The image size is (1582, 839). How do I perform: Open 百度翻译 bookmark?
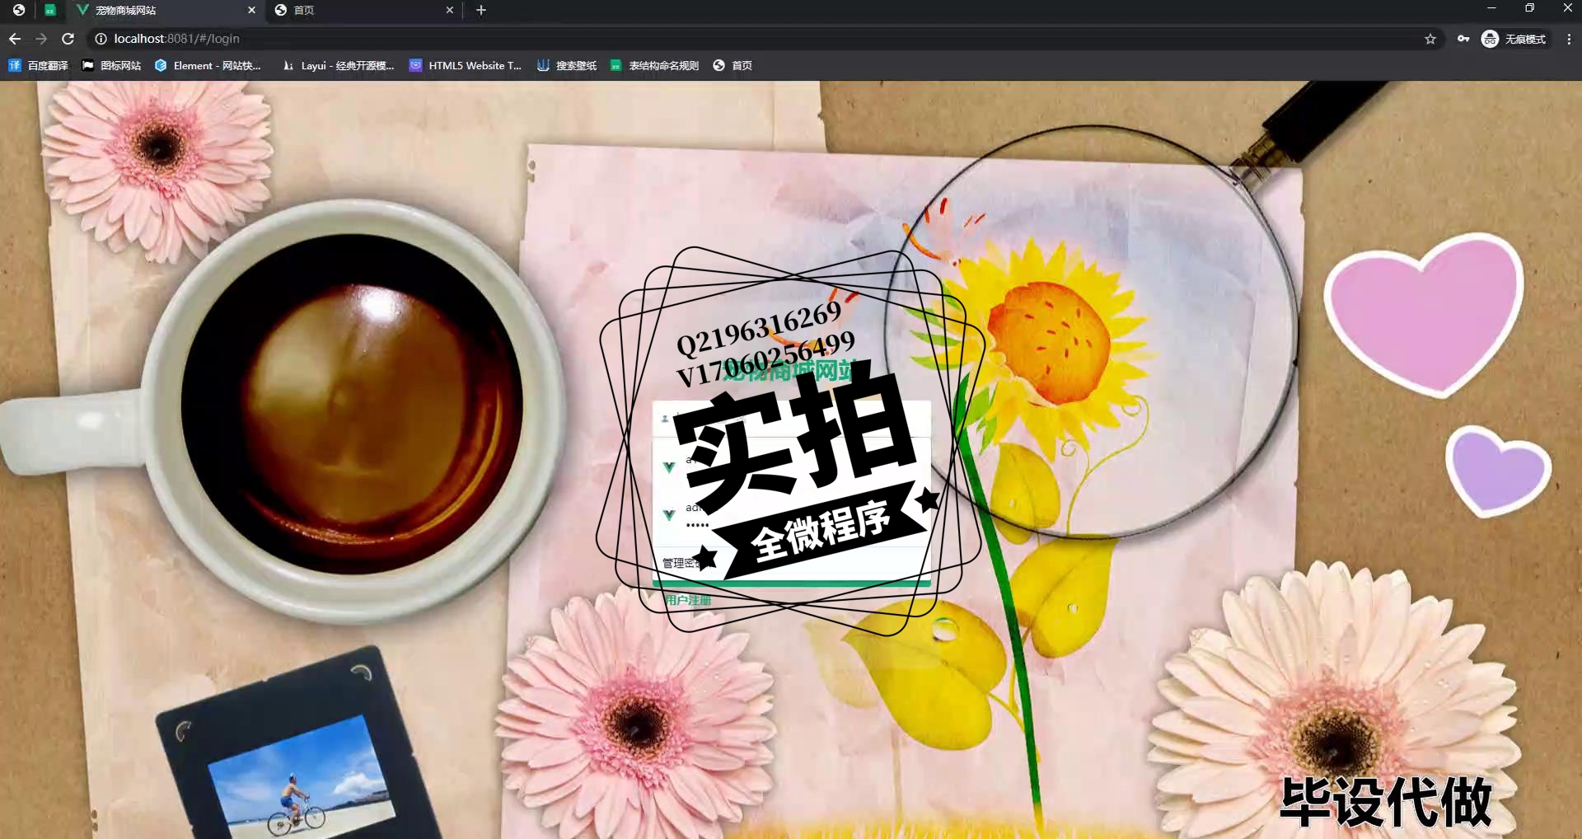tap(38, 65)
